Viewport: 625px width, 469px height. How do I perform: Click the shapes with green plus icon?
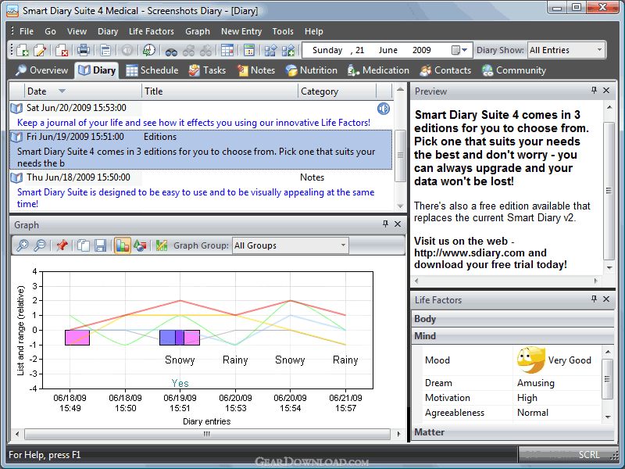287,50
